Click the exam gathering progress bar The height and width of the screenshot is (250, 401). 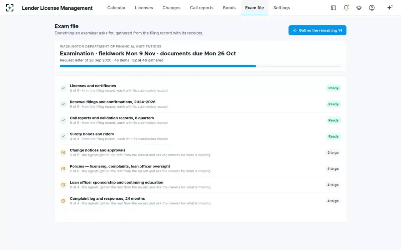200,66
